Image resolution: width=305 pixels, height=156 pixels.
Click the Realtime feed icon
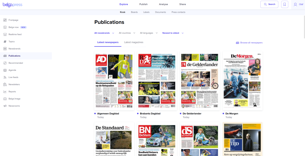[5, 35]
